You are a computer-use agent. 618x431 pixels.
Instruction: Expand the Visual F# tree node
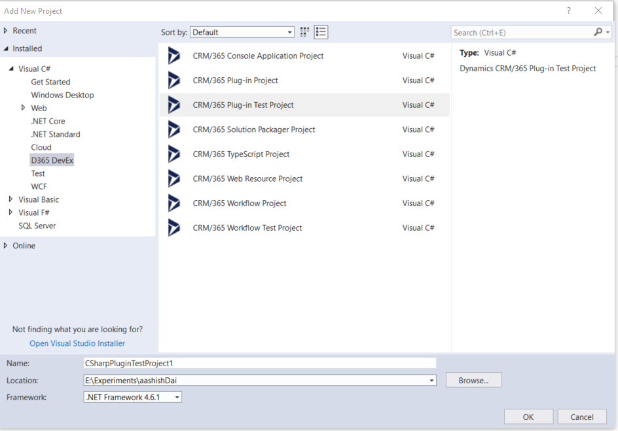pyautogui.click(x=10, y=212)
